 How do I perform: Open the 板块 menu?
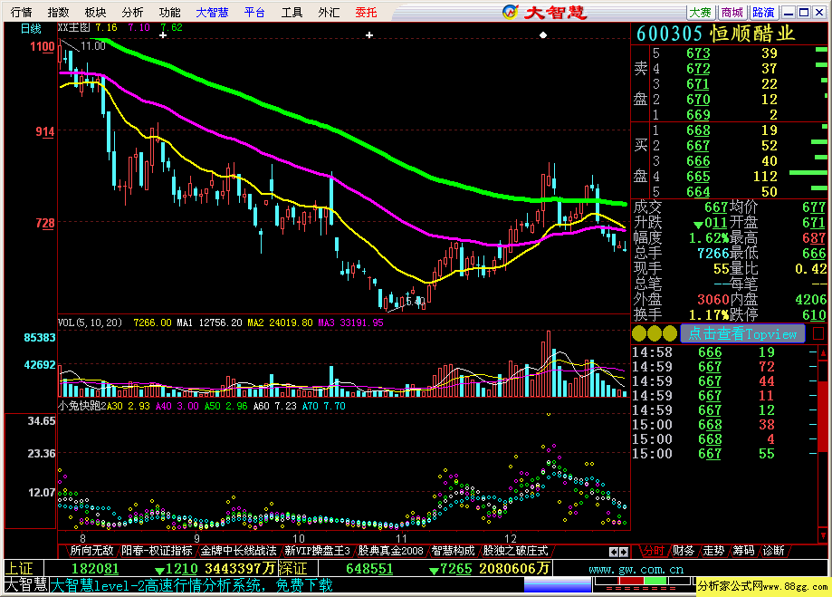coord(95,12)
